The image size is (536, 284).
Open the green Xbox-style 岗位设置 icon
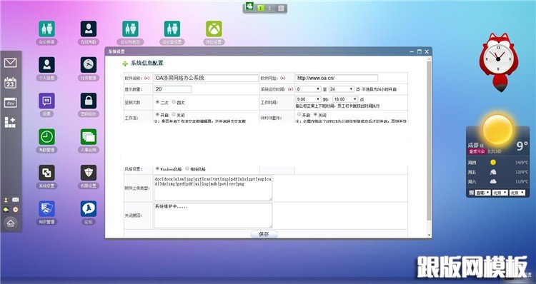coord(214,29)
